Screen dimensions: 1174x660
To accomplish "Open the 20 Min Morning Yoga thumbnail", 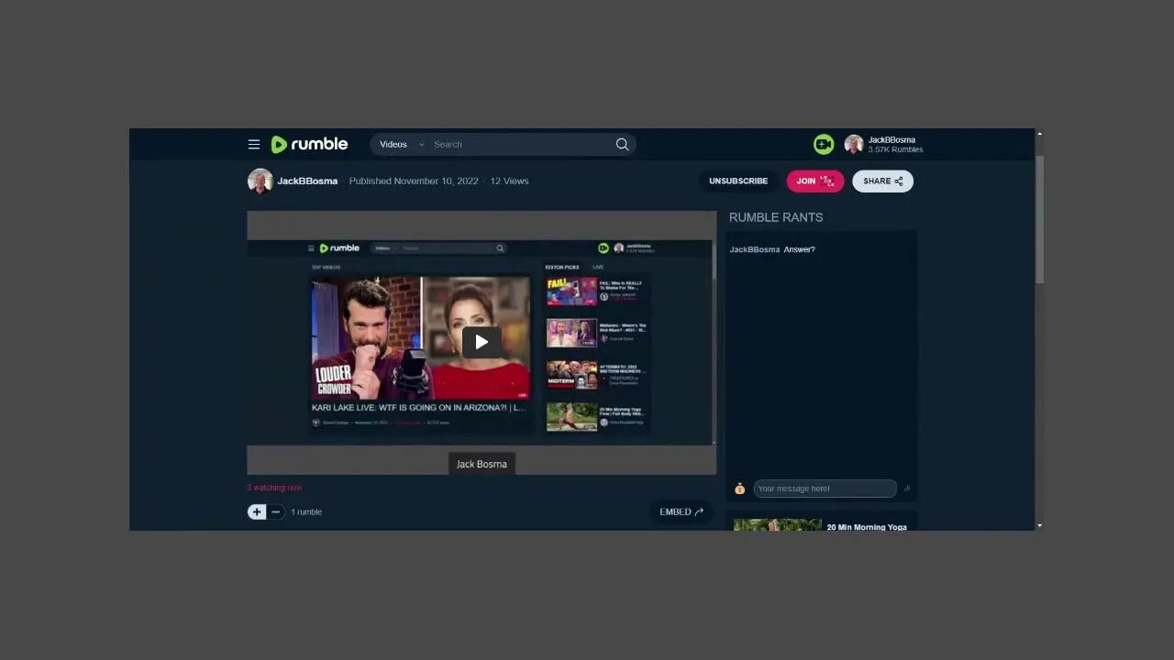I will (778, 524).
